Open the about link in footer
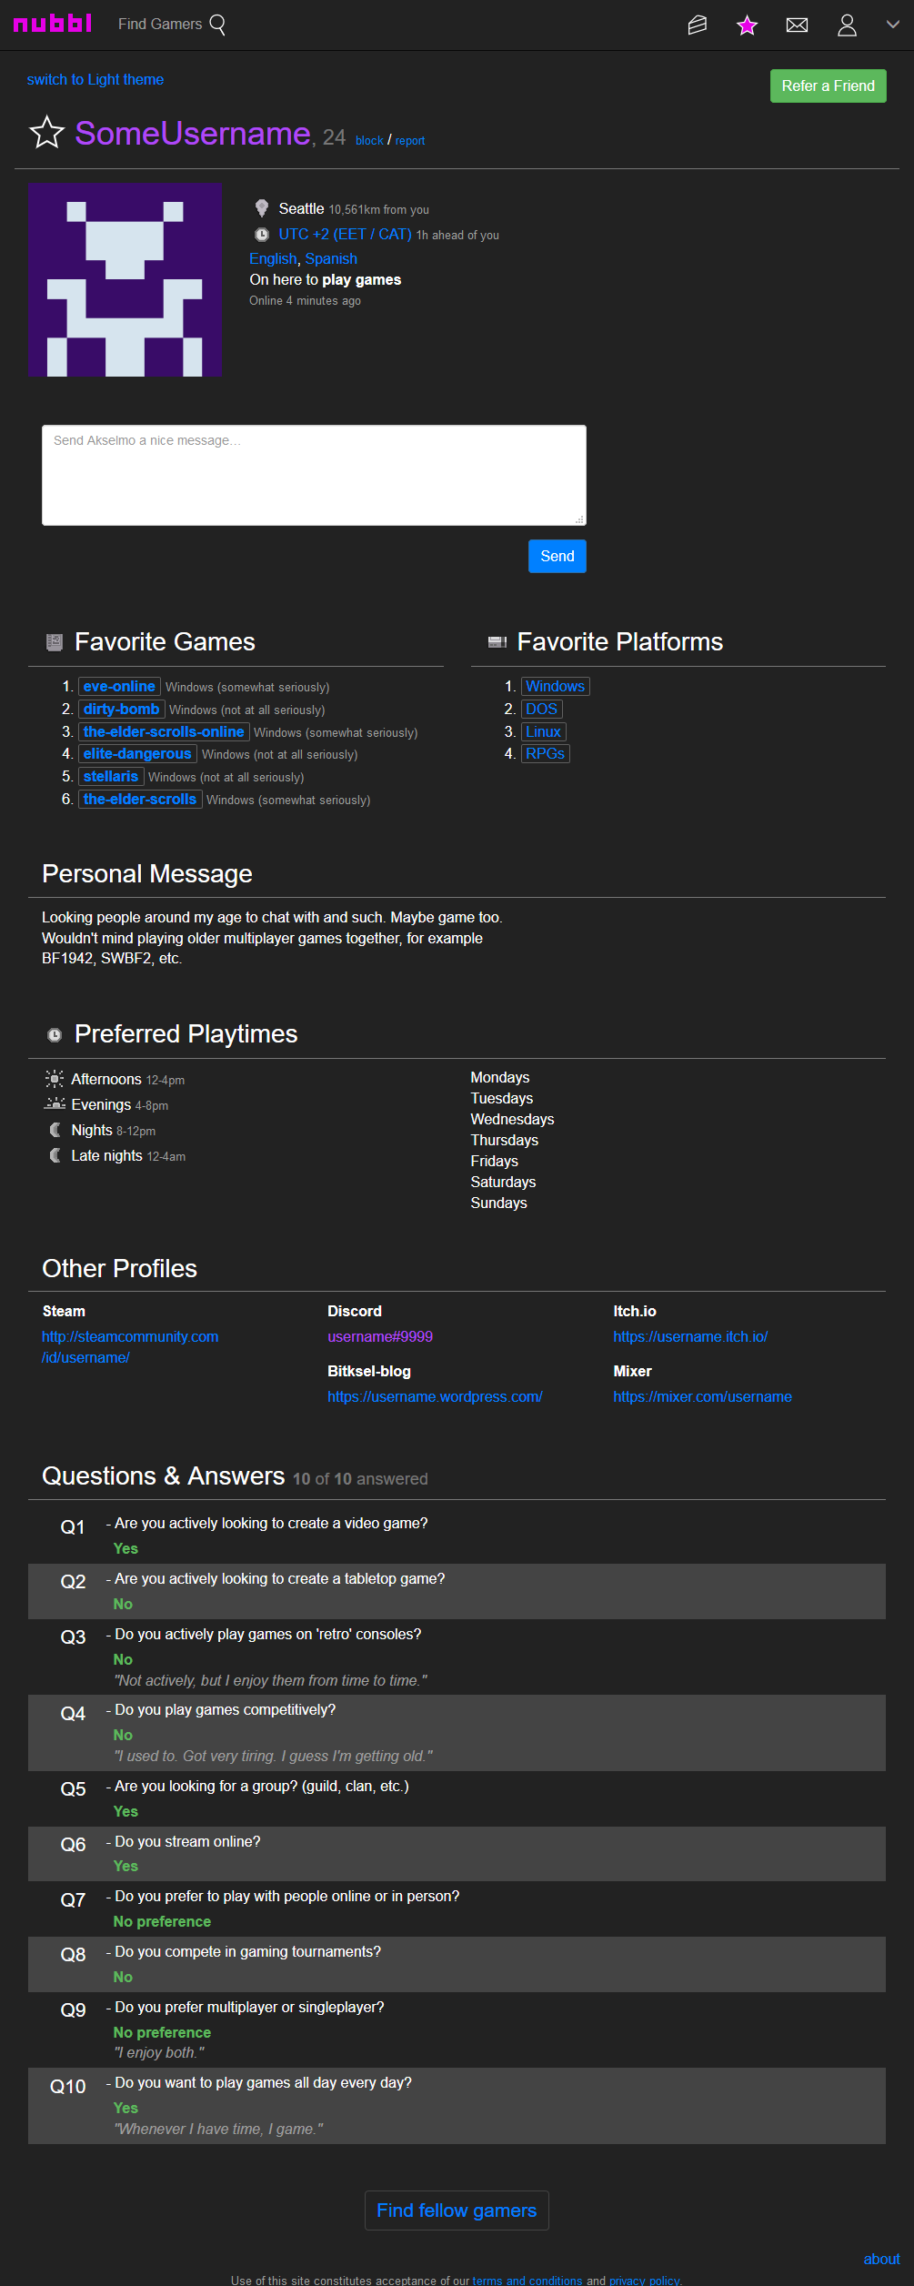 pyautogui.click(x=881, y=2259)
